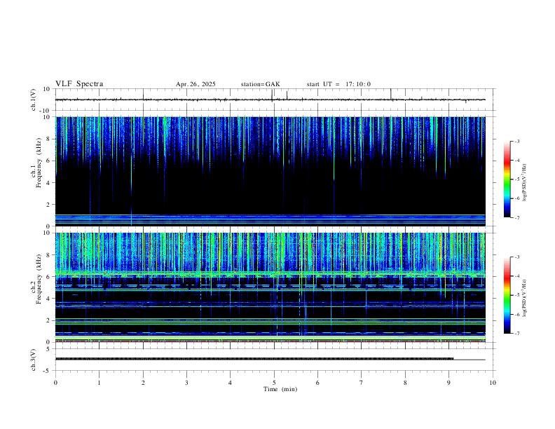This screenshot has height=429, width=555.
Task: Click the station=GAK label
Action: coord(260,84)
